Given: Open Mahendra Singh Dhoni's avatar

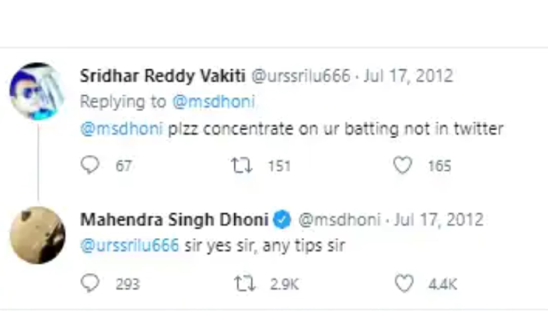Looking at the screenshot, I should (x=37, y=235).
